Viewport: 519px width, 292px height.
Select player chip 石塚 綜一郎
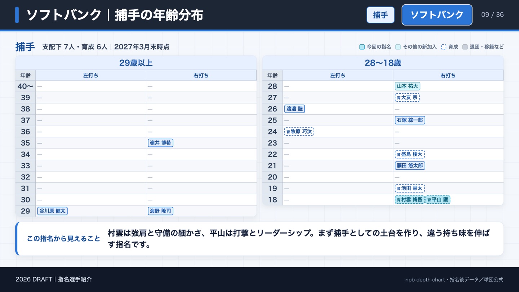pos(410,120)
